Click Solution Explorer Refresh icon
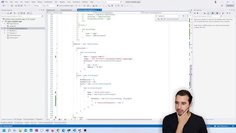236x133 pixels. (19, 13)
